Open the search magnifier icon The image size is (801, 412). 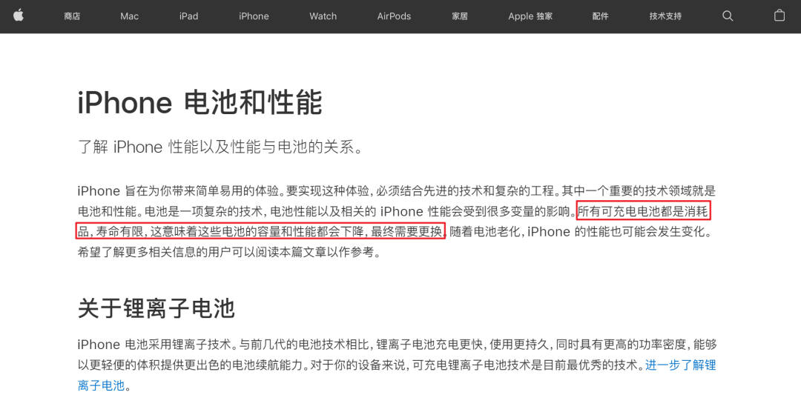pos(728,16)
